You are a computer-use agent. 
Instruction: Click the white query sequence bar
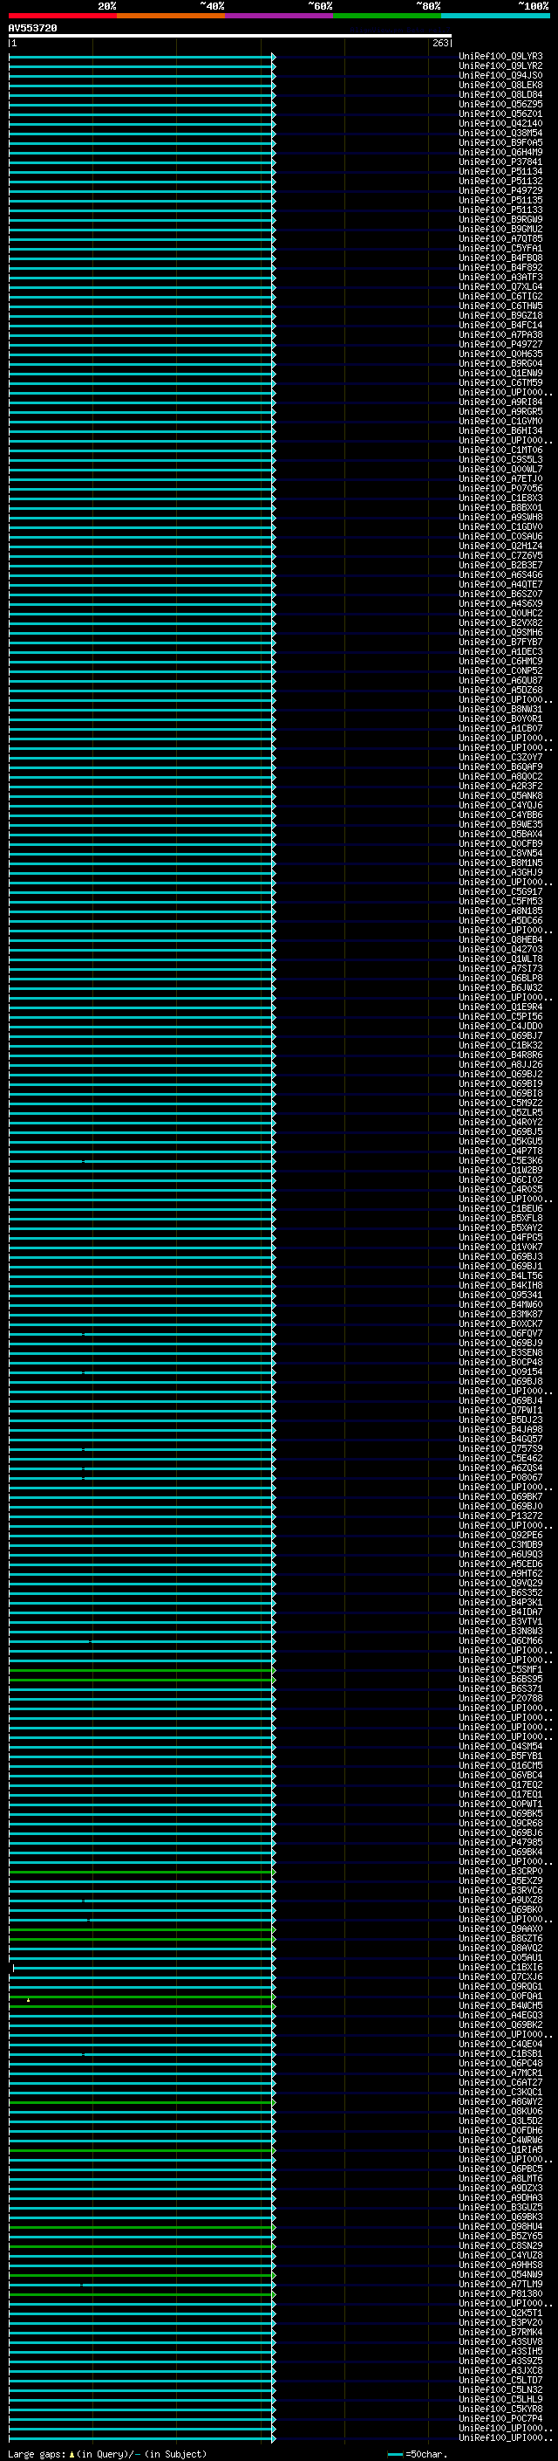(230, 37)
